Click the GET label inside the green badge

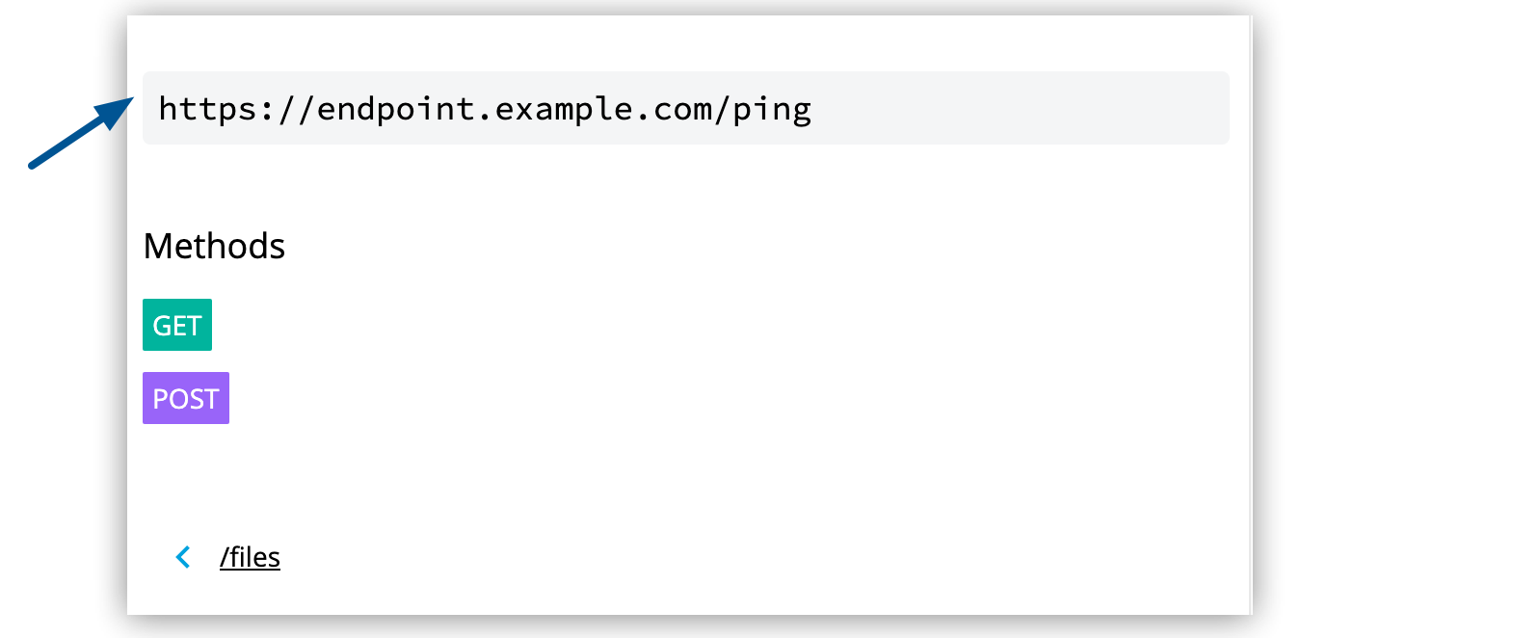point(176,325)
